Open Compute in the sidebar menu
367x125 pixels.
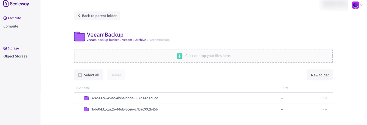point(11,26)
